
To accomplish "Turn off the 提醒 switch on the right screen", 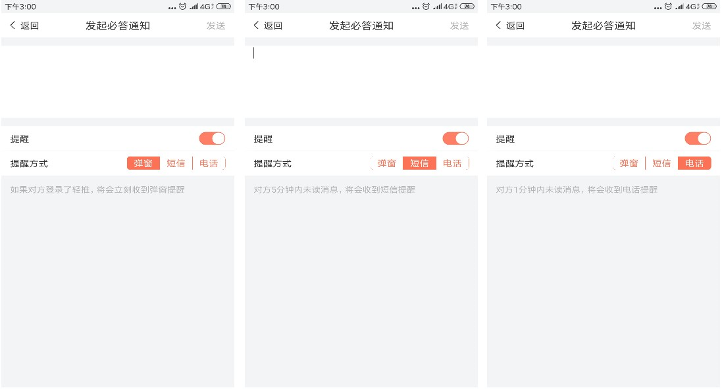I will tap(698, 139).
